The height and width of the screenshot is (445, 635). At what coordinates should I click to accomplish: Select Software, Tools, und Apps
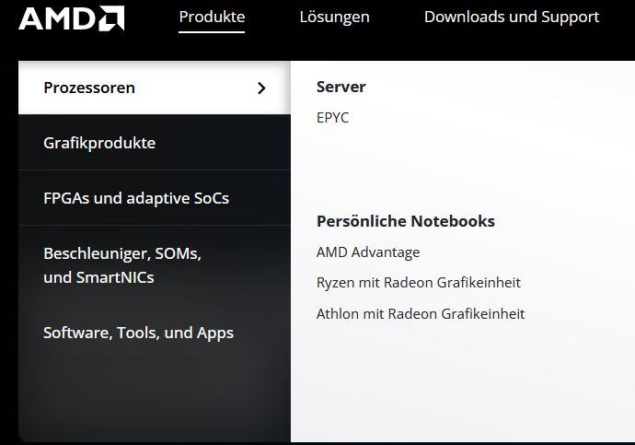[155, 333]
